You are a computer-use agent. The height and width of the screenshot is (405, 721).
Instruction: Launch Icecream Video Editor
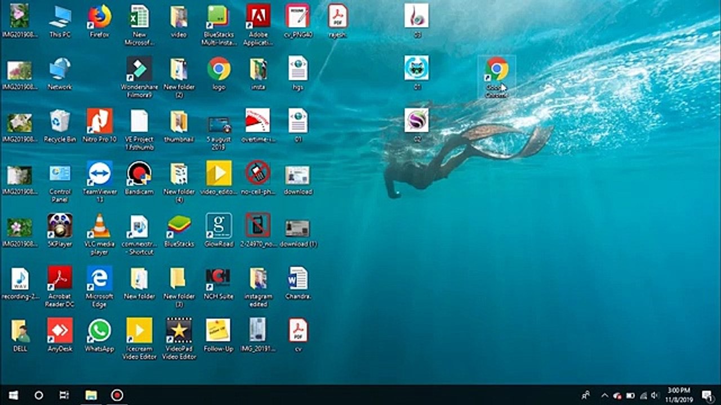139,339
